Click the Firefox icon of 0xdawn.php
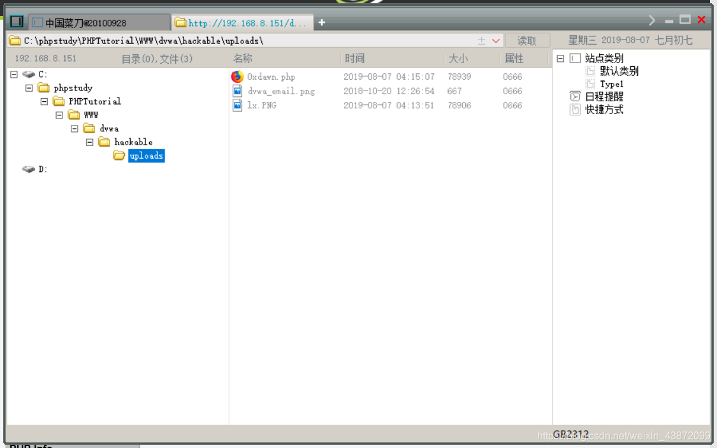Viewport: 717px width, 448px height. (x=237, y=76)
